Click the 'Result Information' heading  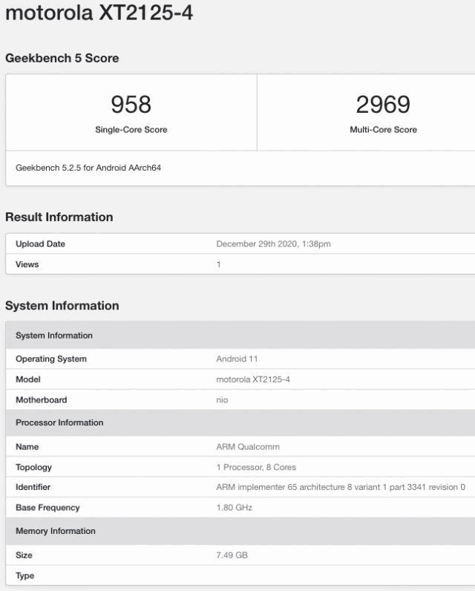pyautogui.click(x=59, y=217)
